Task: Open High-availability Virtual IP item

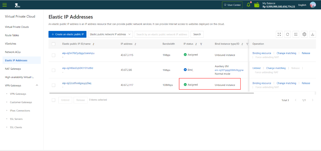Action: [x=19, y=77]
